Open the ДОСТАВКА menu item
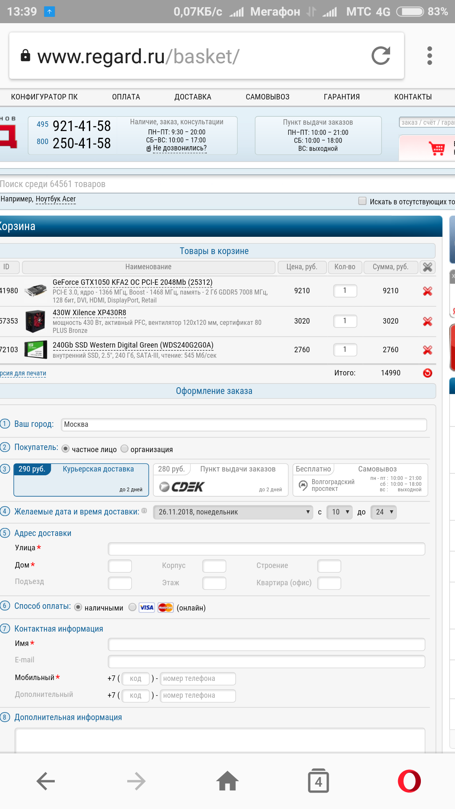Screen dimensions: 455x809 click(x=193, y=97)
